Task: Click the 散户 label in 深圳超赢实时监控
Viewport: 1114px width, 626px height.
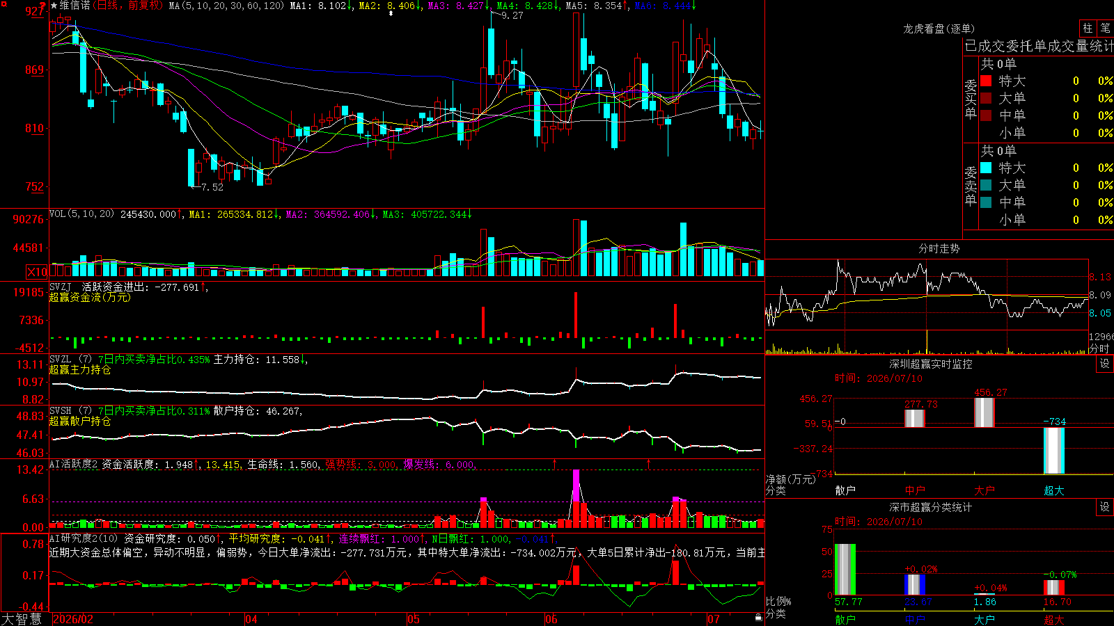Action: click(845, 490)
